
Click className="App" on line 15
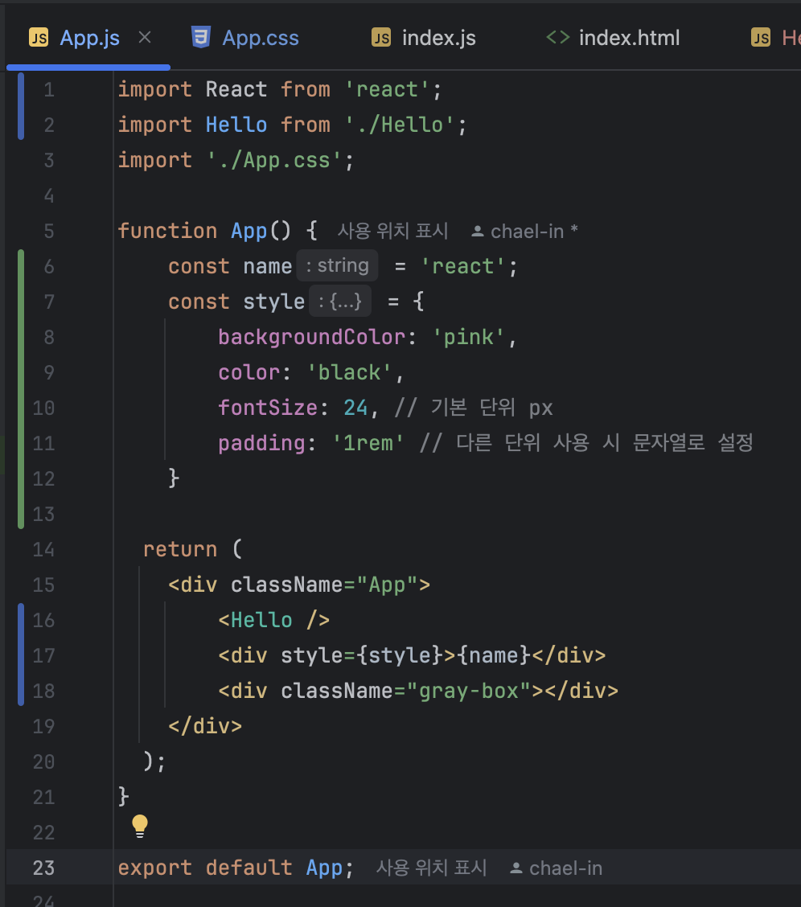(324, 585)
